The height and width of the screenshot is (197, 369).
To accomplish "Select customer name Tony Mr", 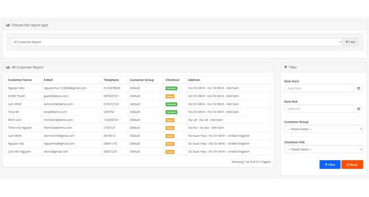I will 14,112.
